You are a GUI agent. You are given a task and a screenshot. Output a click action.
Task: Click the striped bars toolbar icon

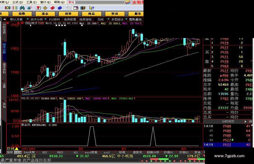(15, 8)
